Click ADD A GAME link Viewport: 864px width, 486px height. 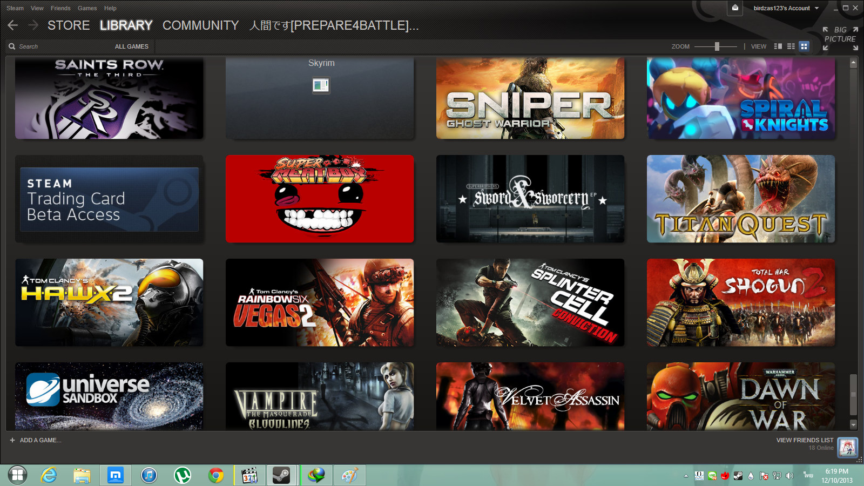[x=40, y=440]
